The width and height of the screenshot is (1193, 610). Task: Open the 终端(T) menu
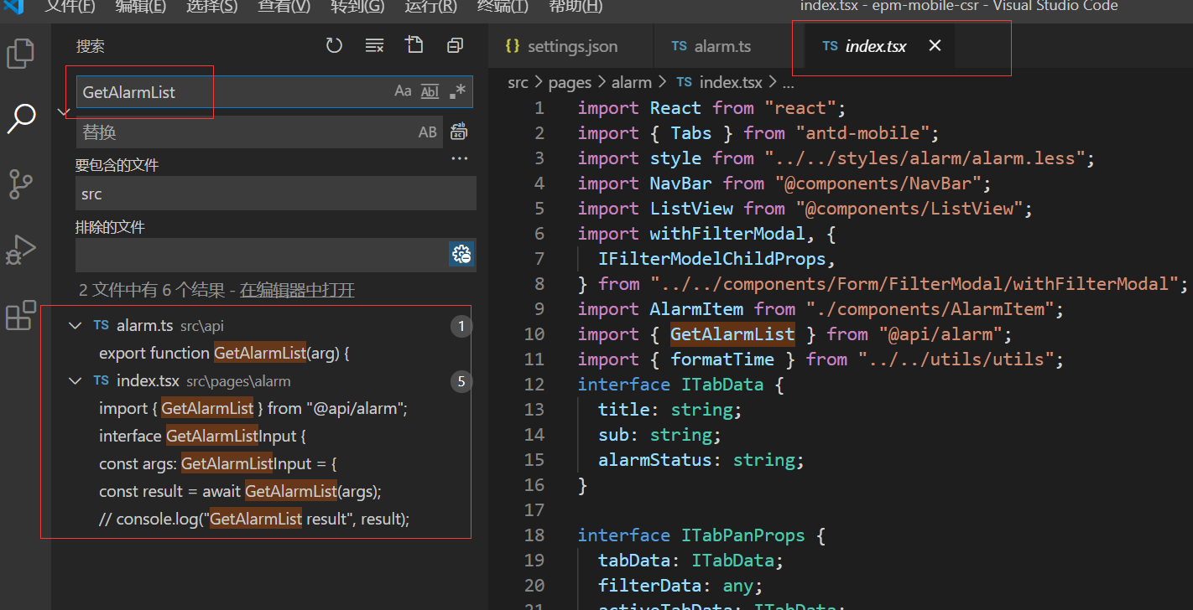(502, 8)
